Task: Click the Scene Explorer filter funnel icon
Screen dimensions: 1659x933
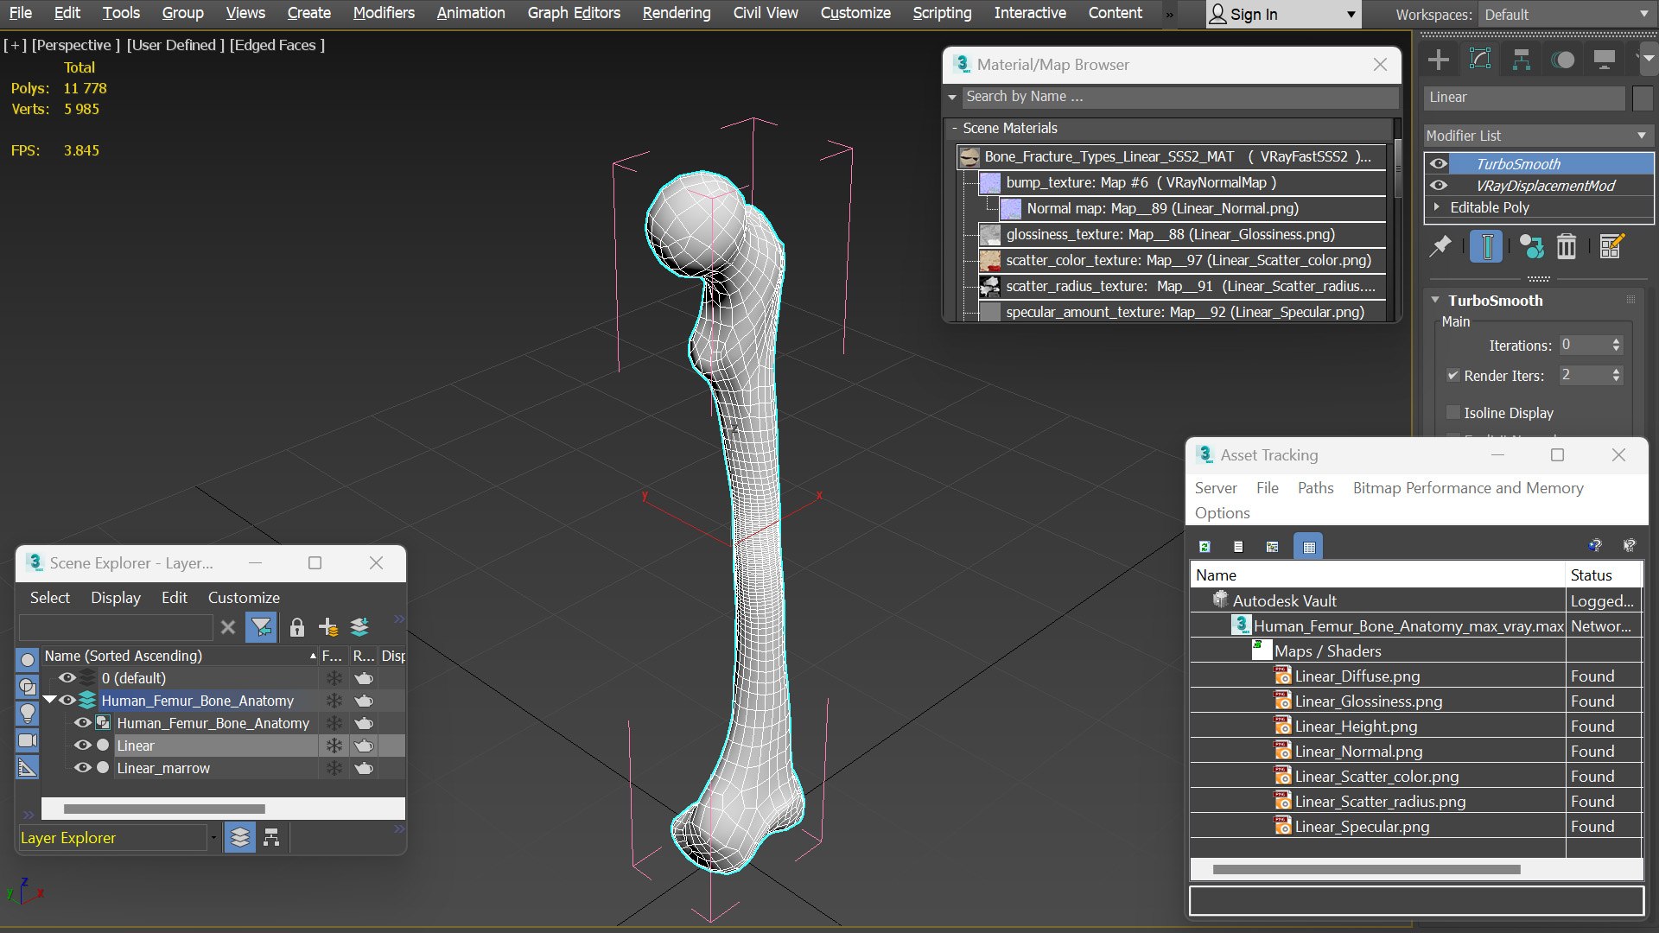Action: pyautogui.click(x=261, y=627)
